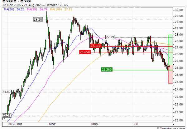Click the MA(20) legend label
The width and height of the screenshot is (187, 129).
[x=9, y=9]
